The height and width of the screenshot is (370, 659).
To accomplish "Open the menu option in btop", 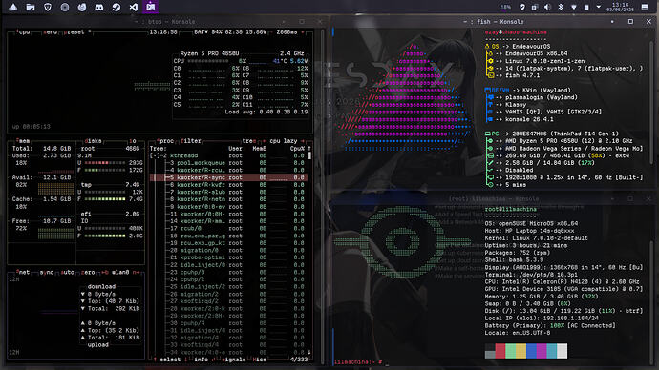I will coord(50,31).
